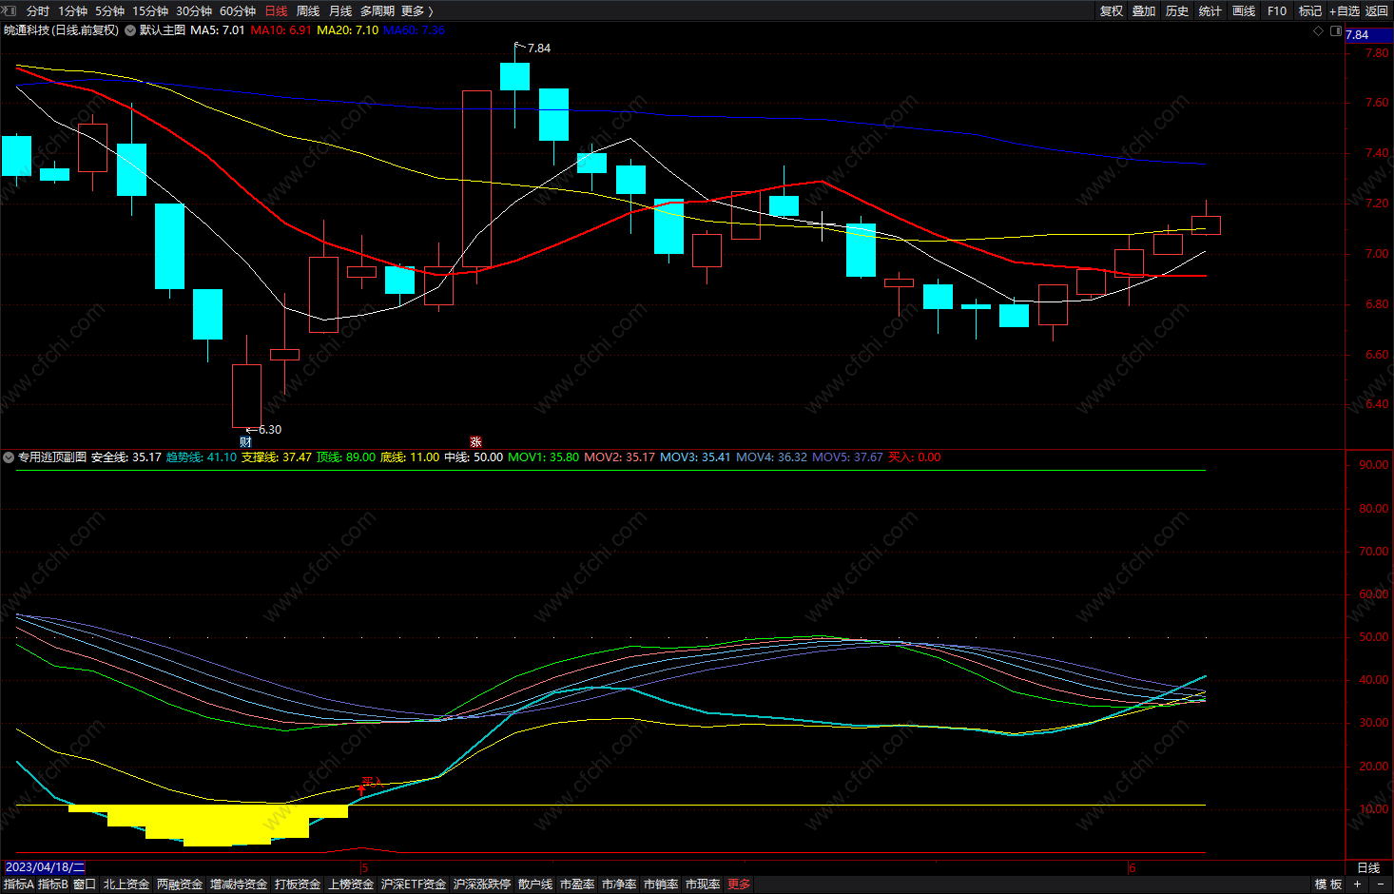Viewport: 1394px width, 894px height.
Task: Toggle the side panel icon beside 7.84
Action: [1335, 31]
